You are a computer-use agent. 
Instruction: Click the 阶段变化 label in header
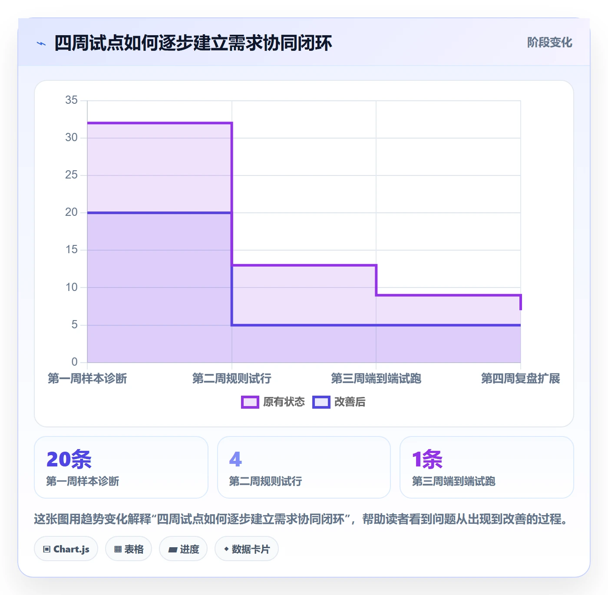pos(549,43)
